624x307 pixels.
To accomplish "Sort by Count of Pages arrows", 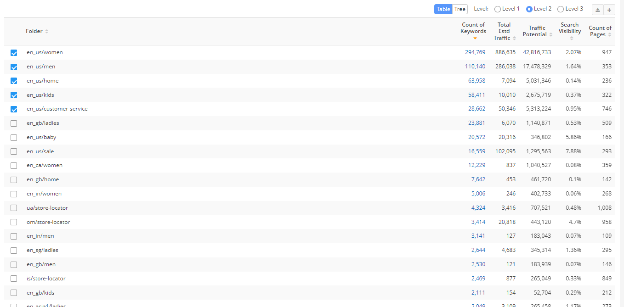I will [610, 35].
